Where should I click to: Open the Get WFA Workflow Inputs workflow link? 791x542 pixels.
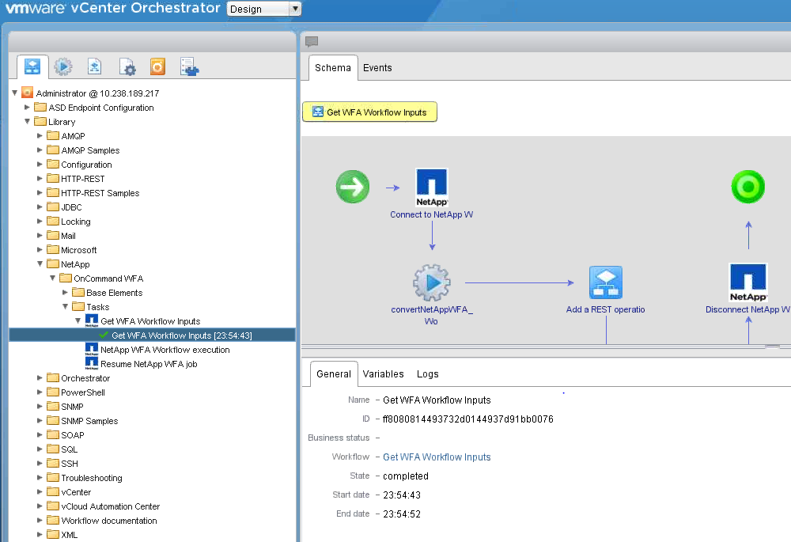[437, 457]
